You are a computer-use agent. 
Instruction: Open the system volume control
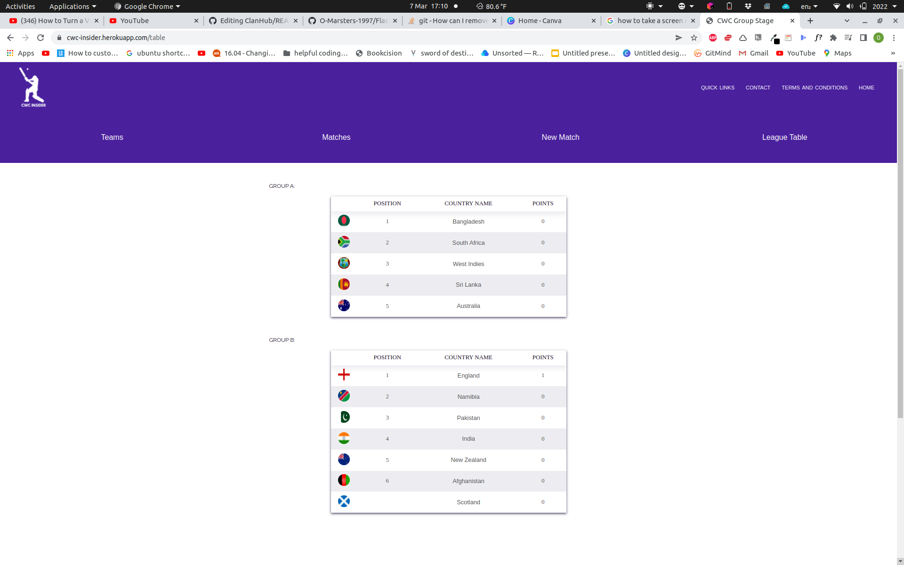[849, 6]
